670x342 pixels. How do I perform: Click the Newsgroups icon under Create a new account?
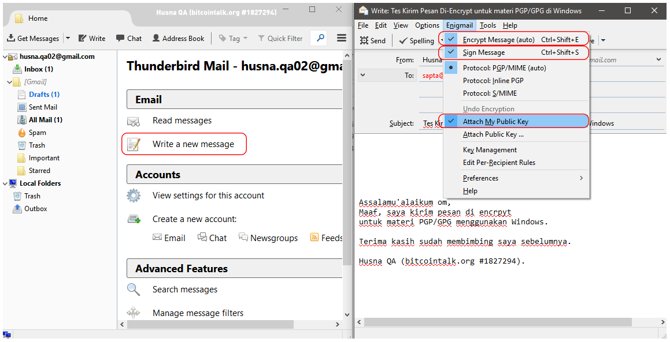(x=243, y=237)
